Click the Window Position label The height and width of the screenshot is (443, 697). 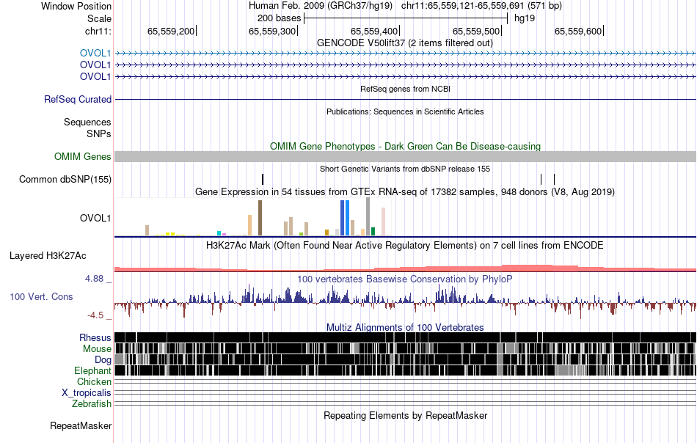coord(76,6)
